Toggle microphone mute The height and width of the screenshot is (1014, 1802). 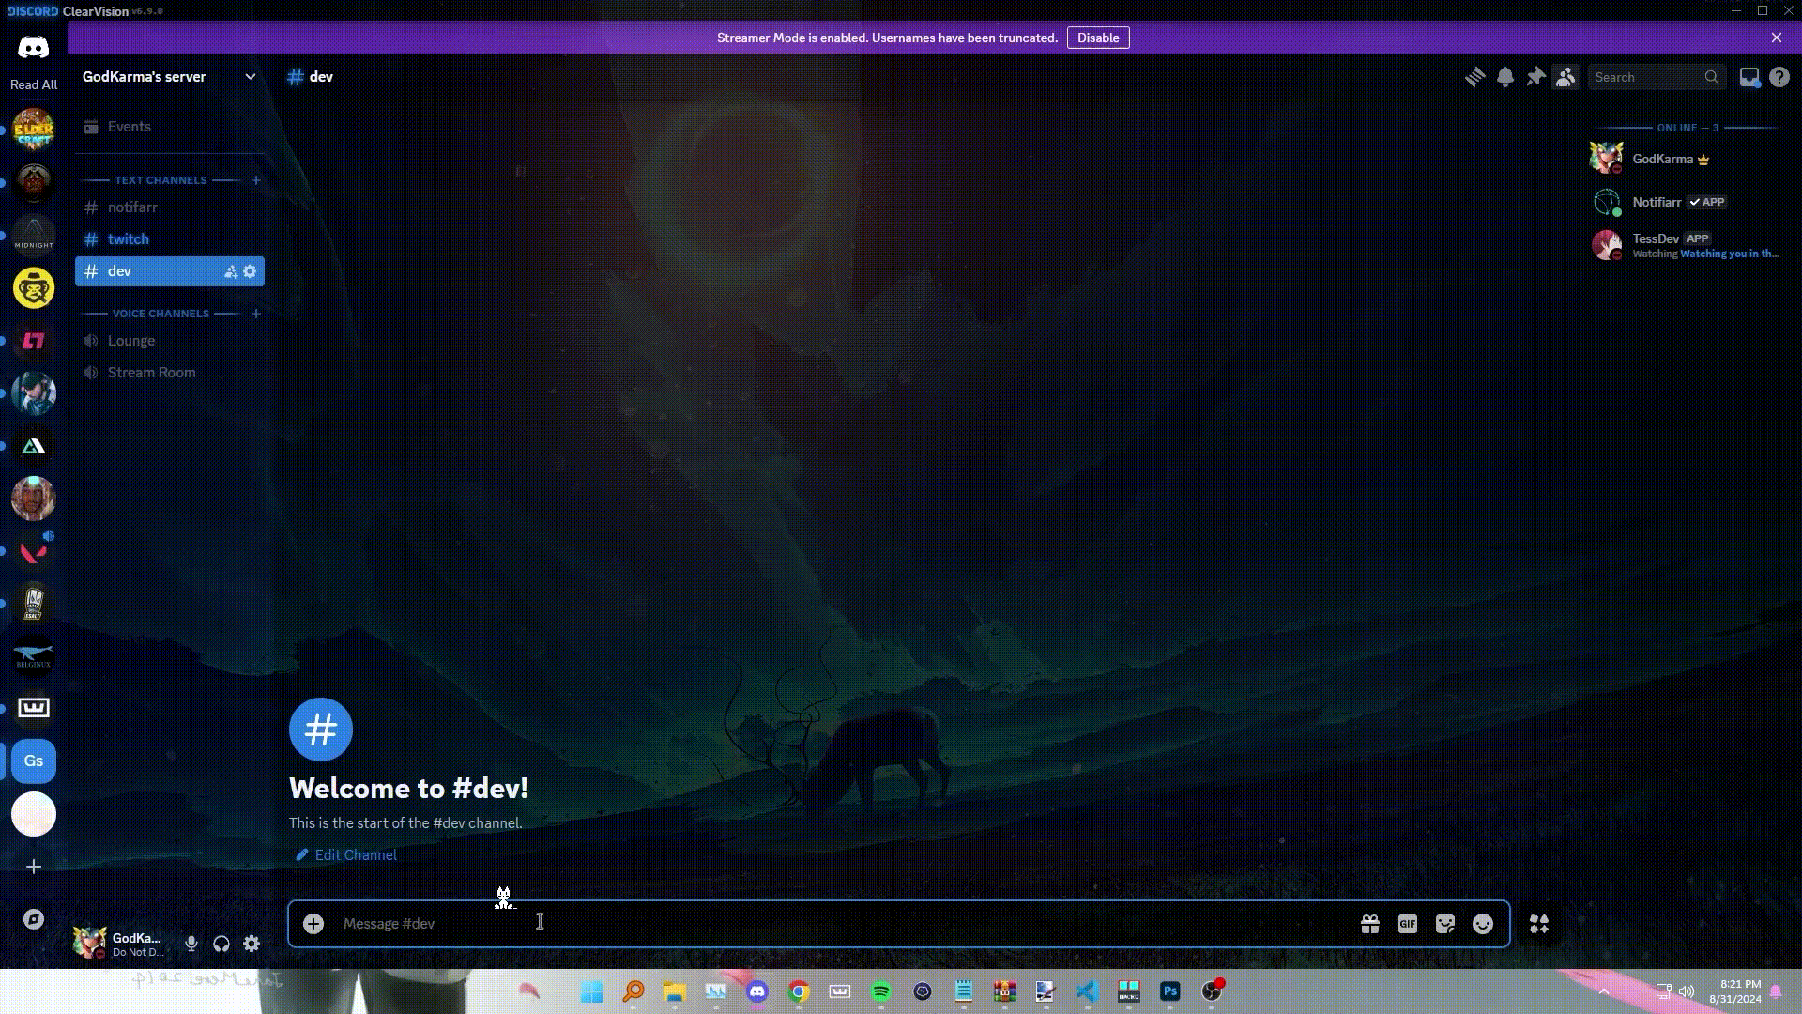(191, 944)
